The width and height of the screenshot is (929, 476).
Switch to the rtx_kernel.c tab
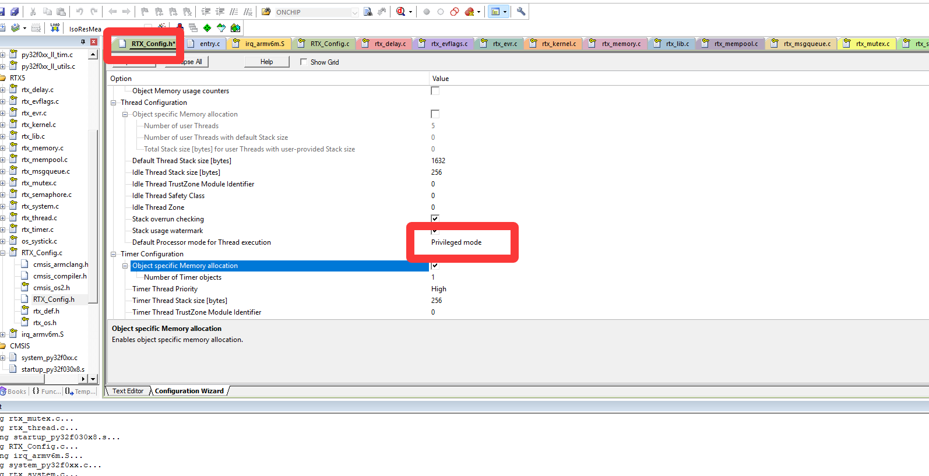pos(553,44)
